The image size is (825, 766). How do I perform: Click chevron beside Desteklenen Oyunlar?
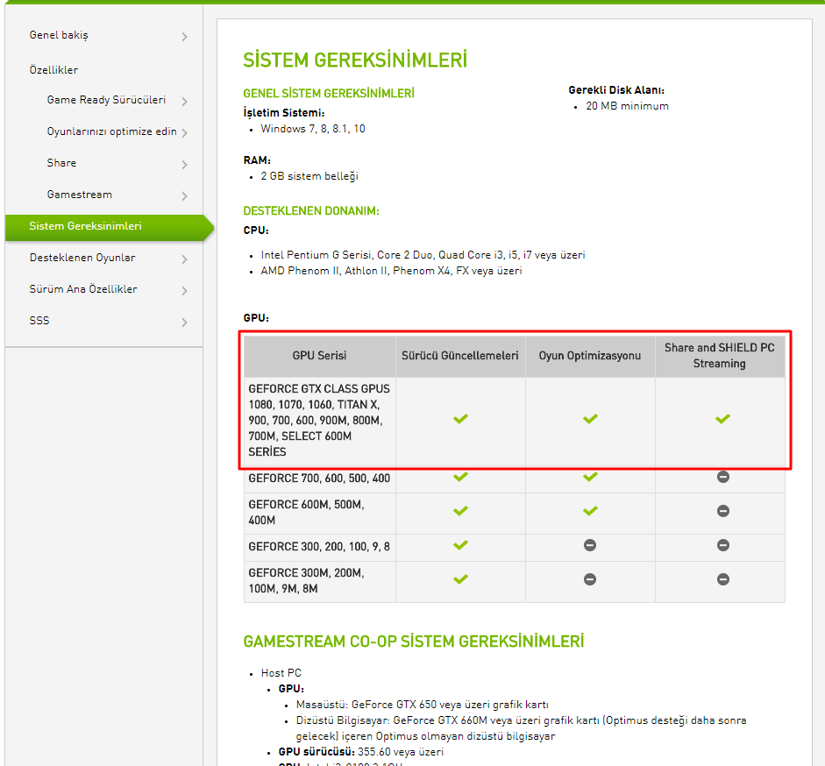pos(184,259)
